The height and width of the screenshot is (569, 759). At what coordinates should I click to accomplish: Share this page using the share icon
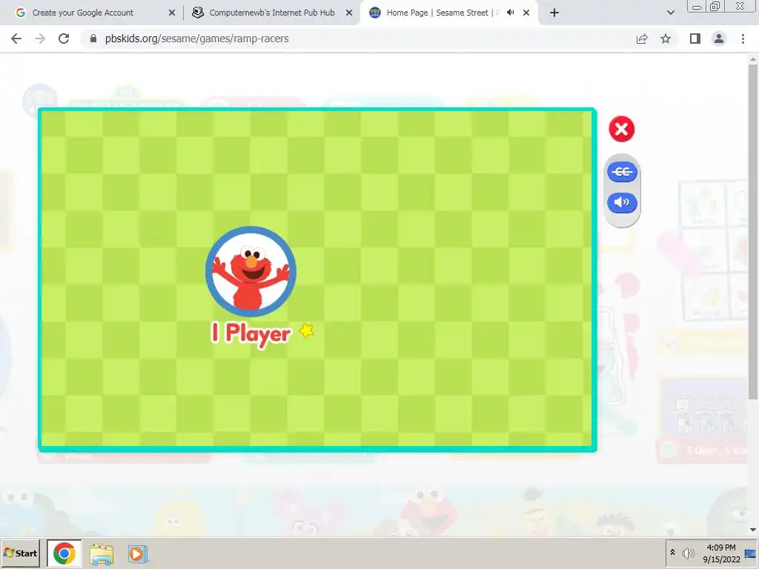(x=642, y=39)
